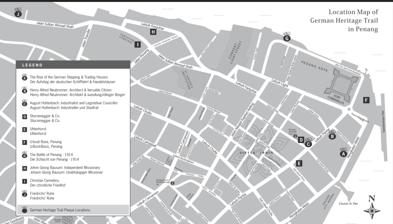The image size is (393, 224).
Task: Select the C plaque marker on the map
Action: [x=308, y=143]
